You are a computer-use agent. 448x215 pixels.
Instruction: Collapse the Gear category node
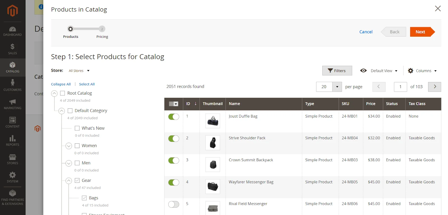pos(69,181)
